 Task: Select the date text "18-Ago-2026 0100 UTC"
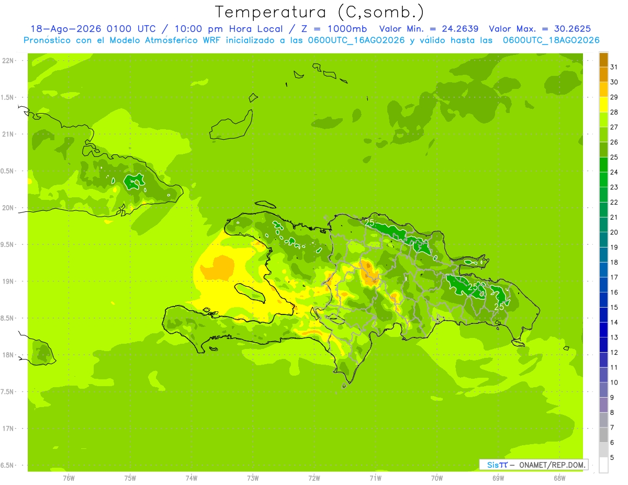point(92,29)
